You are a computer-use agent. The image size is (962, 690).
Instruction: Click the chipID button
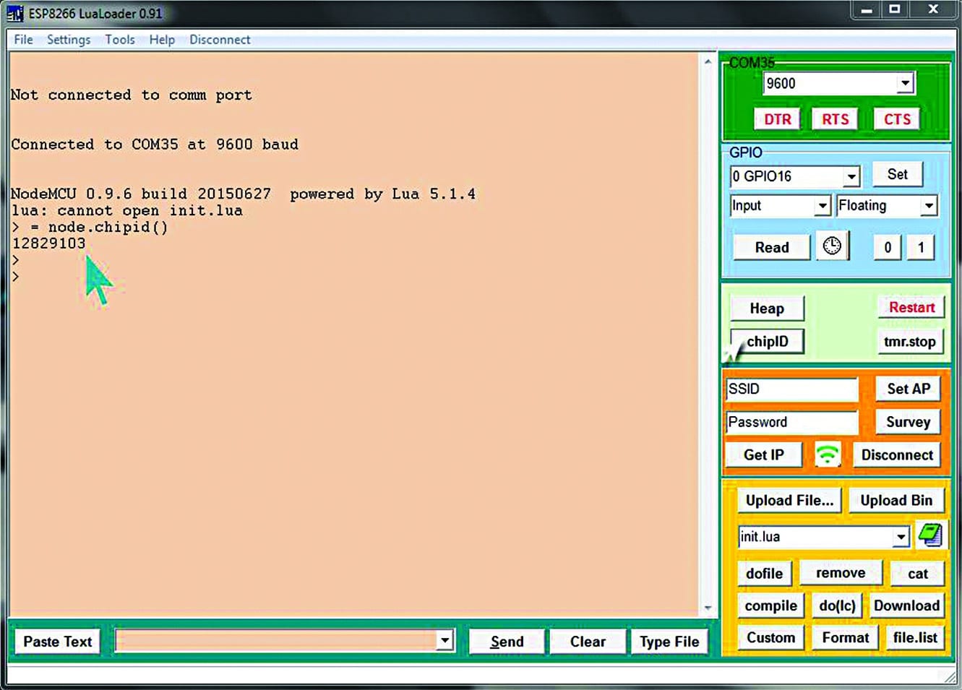point(766,341)
